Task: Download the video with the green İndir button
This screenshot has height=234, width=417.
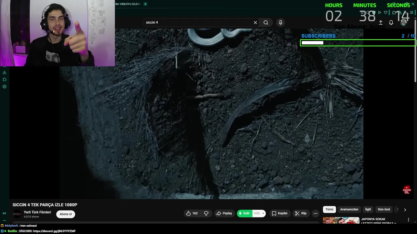Action: tap(244, 213)
